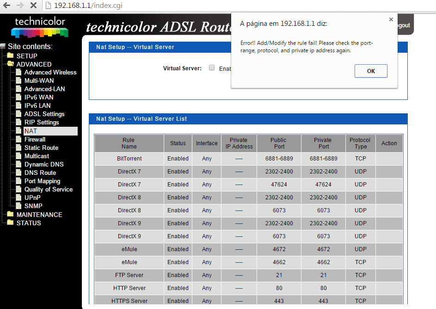Open the Multicast page

(x=37, y=156)
